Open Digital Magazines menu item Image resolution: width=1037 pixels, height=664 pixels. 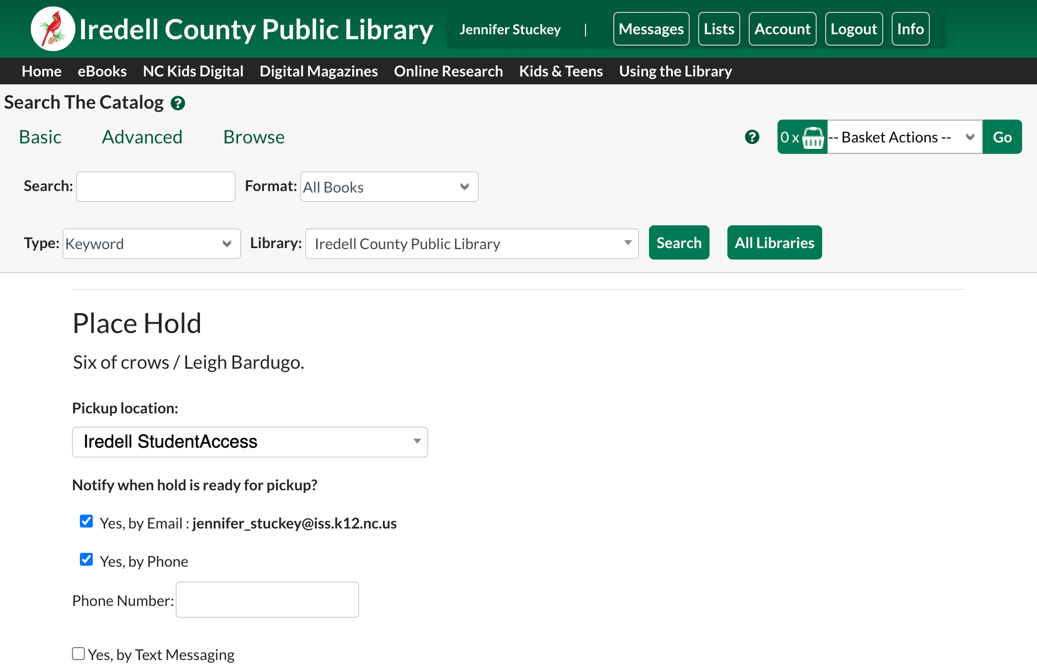coord(319,71)
